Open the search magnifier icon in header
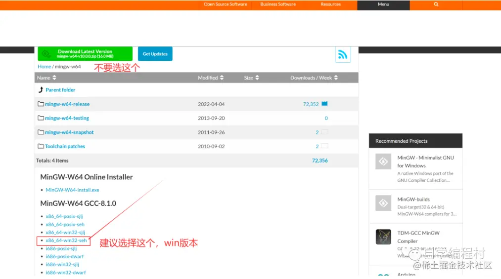 click(436, 4)
